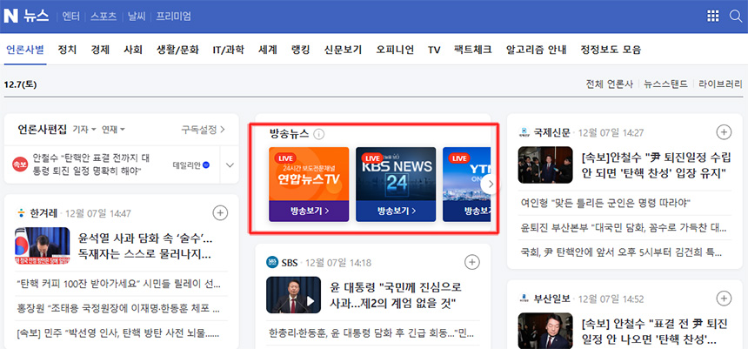
Task: Click the 한겨레 logo icon
Action: pyautogui.click(x=21, y=213)
